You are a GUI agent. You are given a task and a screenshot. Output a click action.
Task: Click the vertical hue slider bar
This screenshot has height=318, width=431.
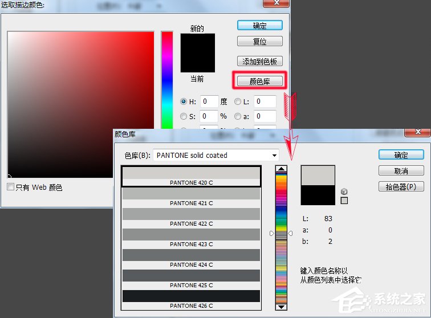[x=167, y=80]
